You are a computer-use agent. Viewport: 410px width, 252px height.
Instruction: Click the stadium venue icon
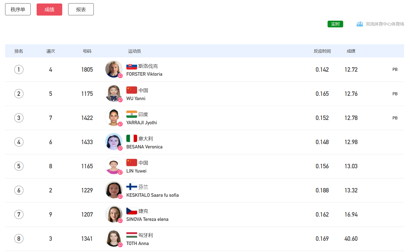(360, 24)
